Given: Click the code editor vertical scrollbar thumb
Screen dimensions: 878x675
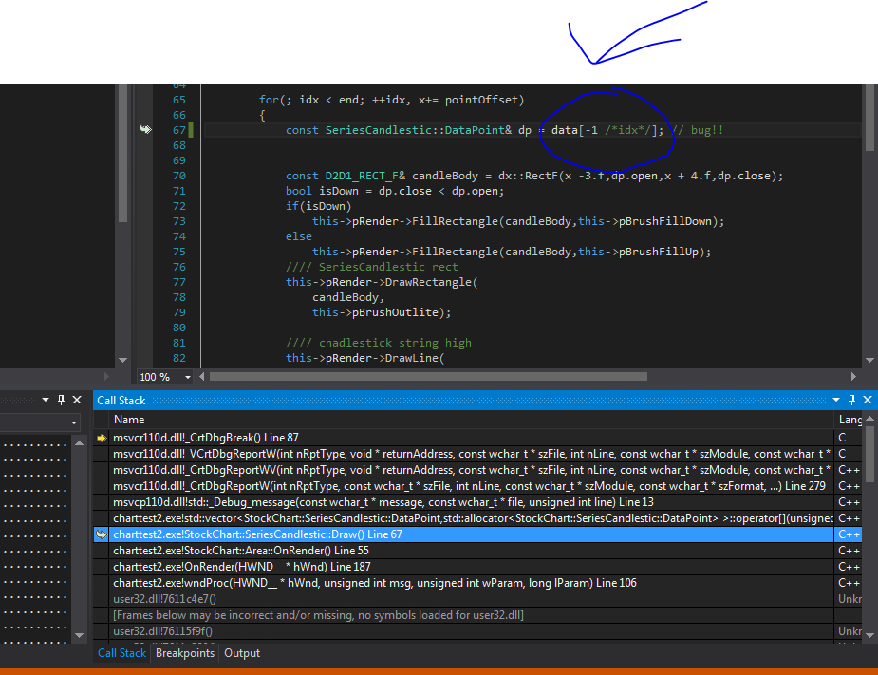Looking at the screenshot, I should (869, 118).
